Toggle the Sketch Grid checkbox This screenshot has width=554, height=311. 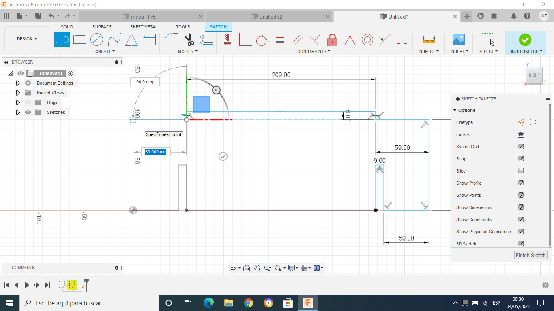pos(521,147)
